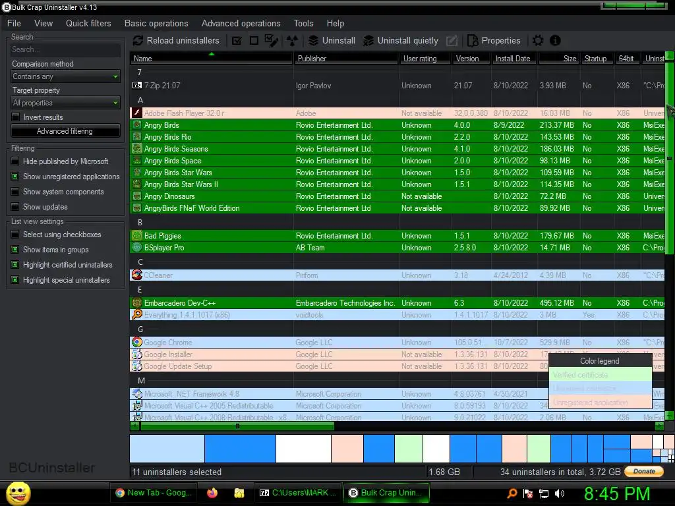Click the target window toolbar icon

pos(292,40)
